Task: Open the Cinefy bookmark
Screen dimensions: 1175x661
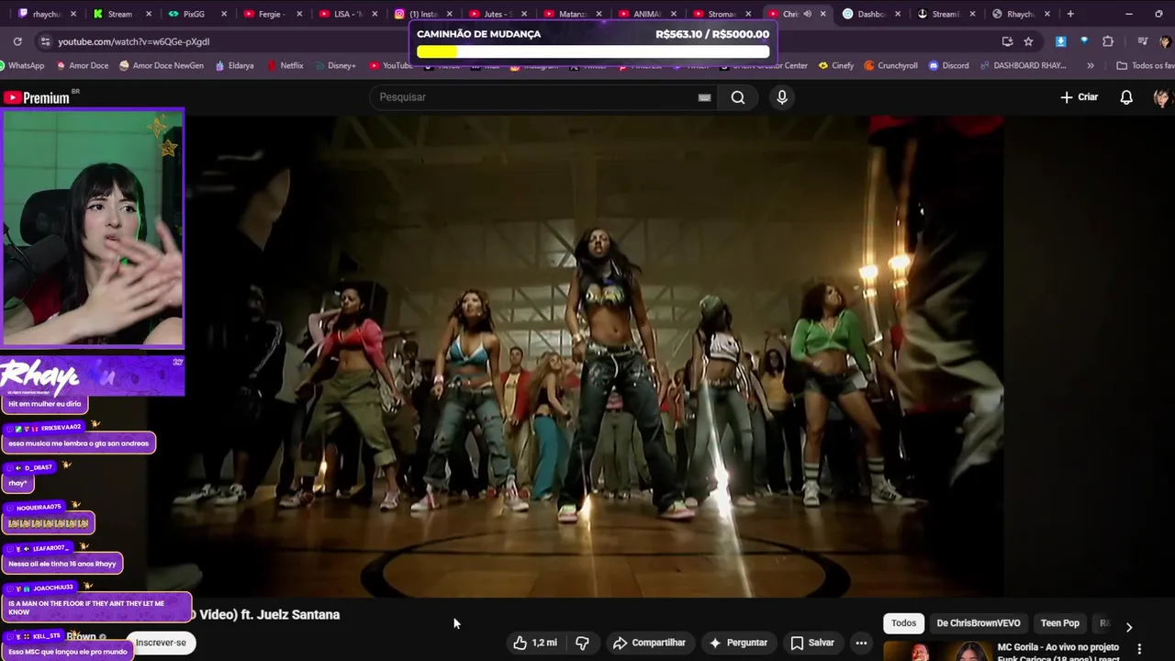Action: [x=835, y=65]
